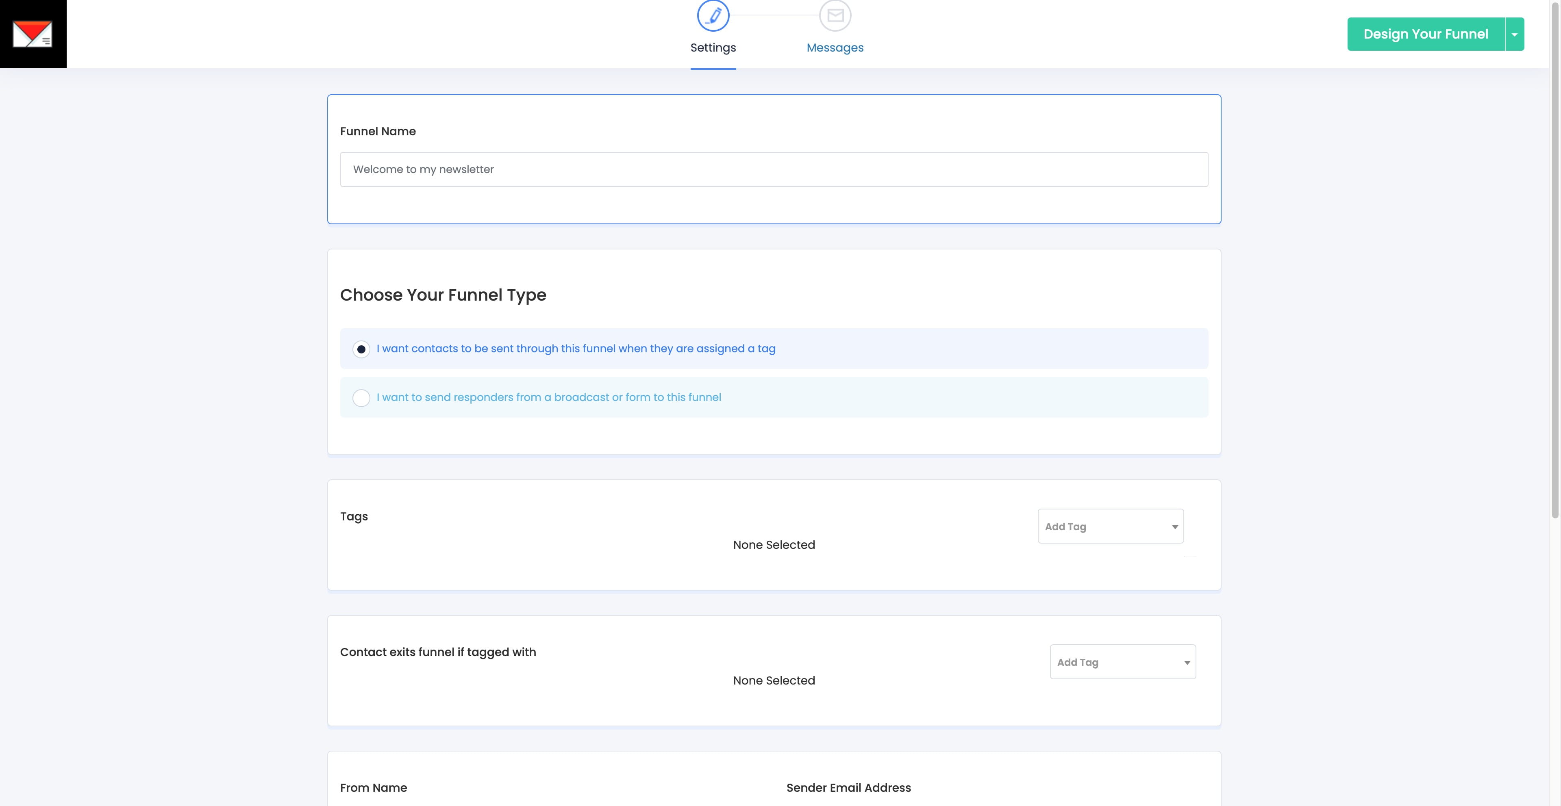Click the Funnel Name label
Viewport: 1561px width, 806px height.
coord(378,131)
